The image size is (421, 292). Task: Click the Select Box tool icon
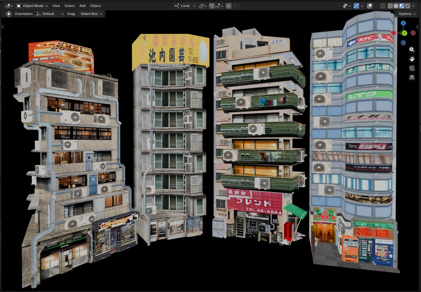[x=9, y=14]
